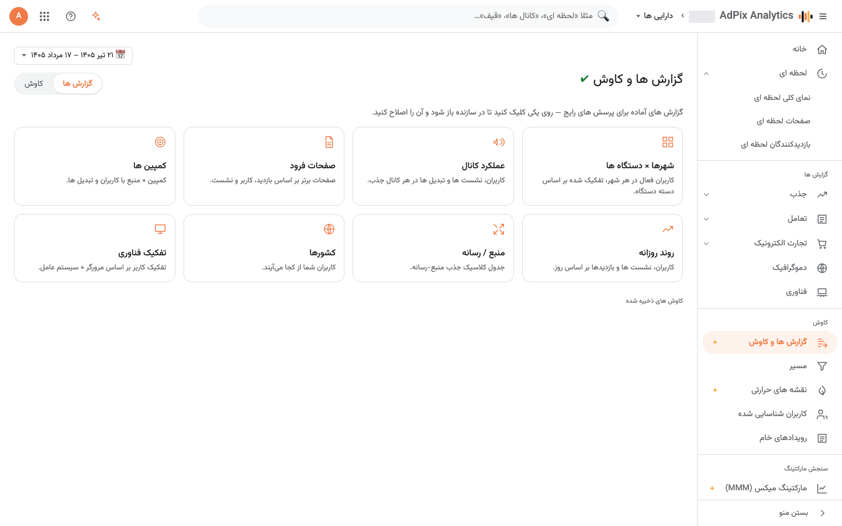Open the عملکرد کانال report card
Screen dimensions: 842x526
click(433, 167)
